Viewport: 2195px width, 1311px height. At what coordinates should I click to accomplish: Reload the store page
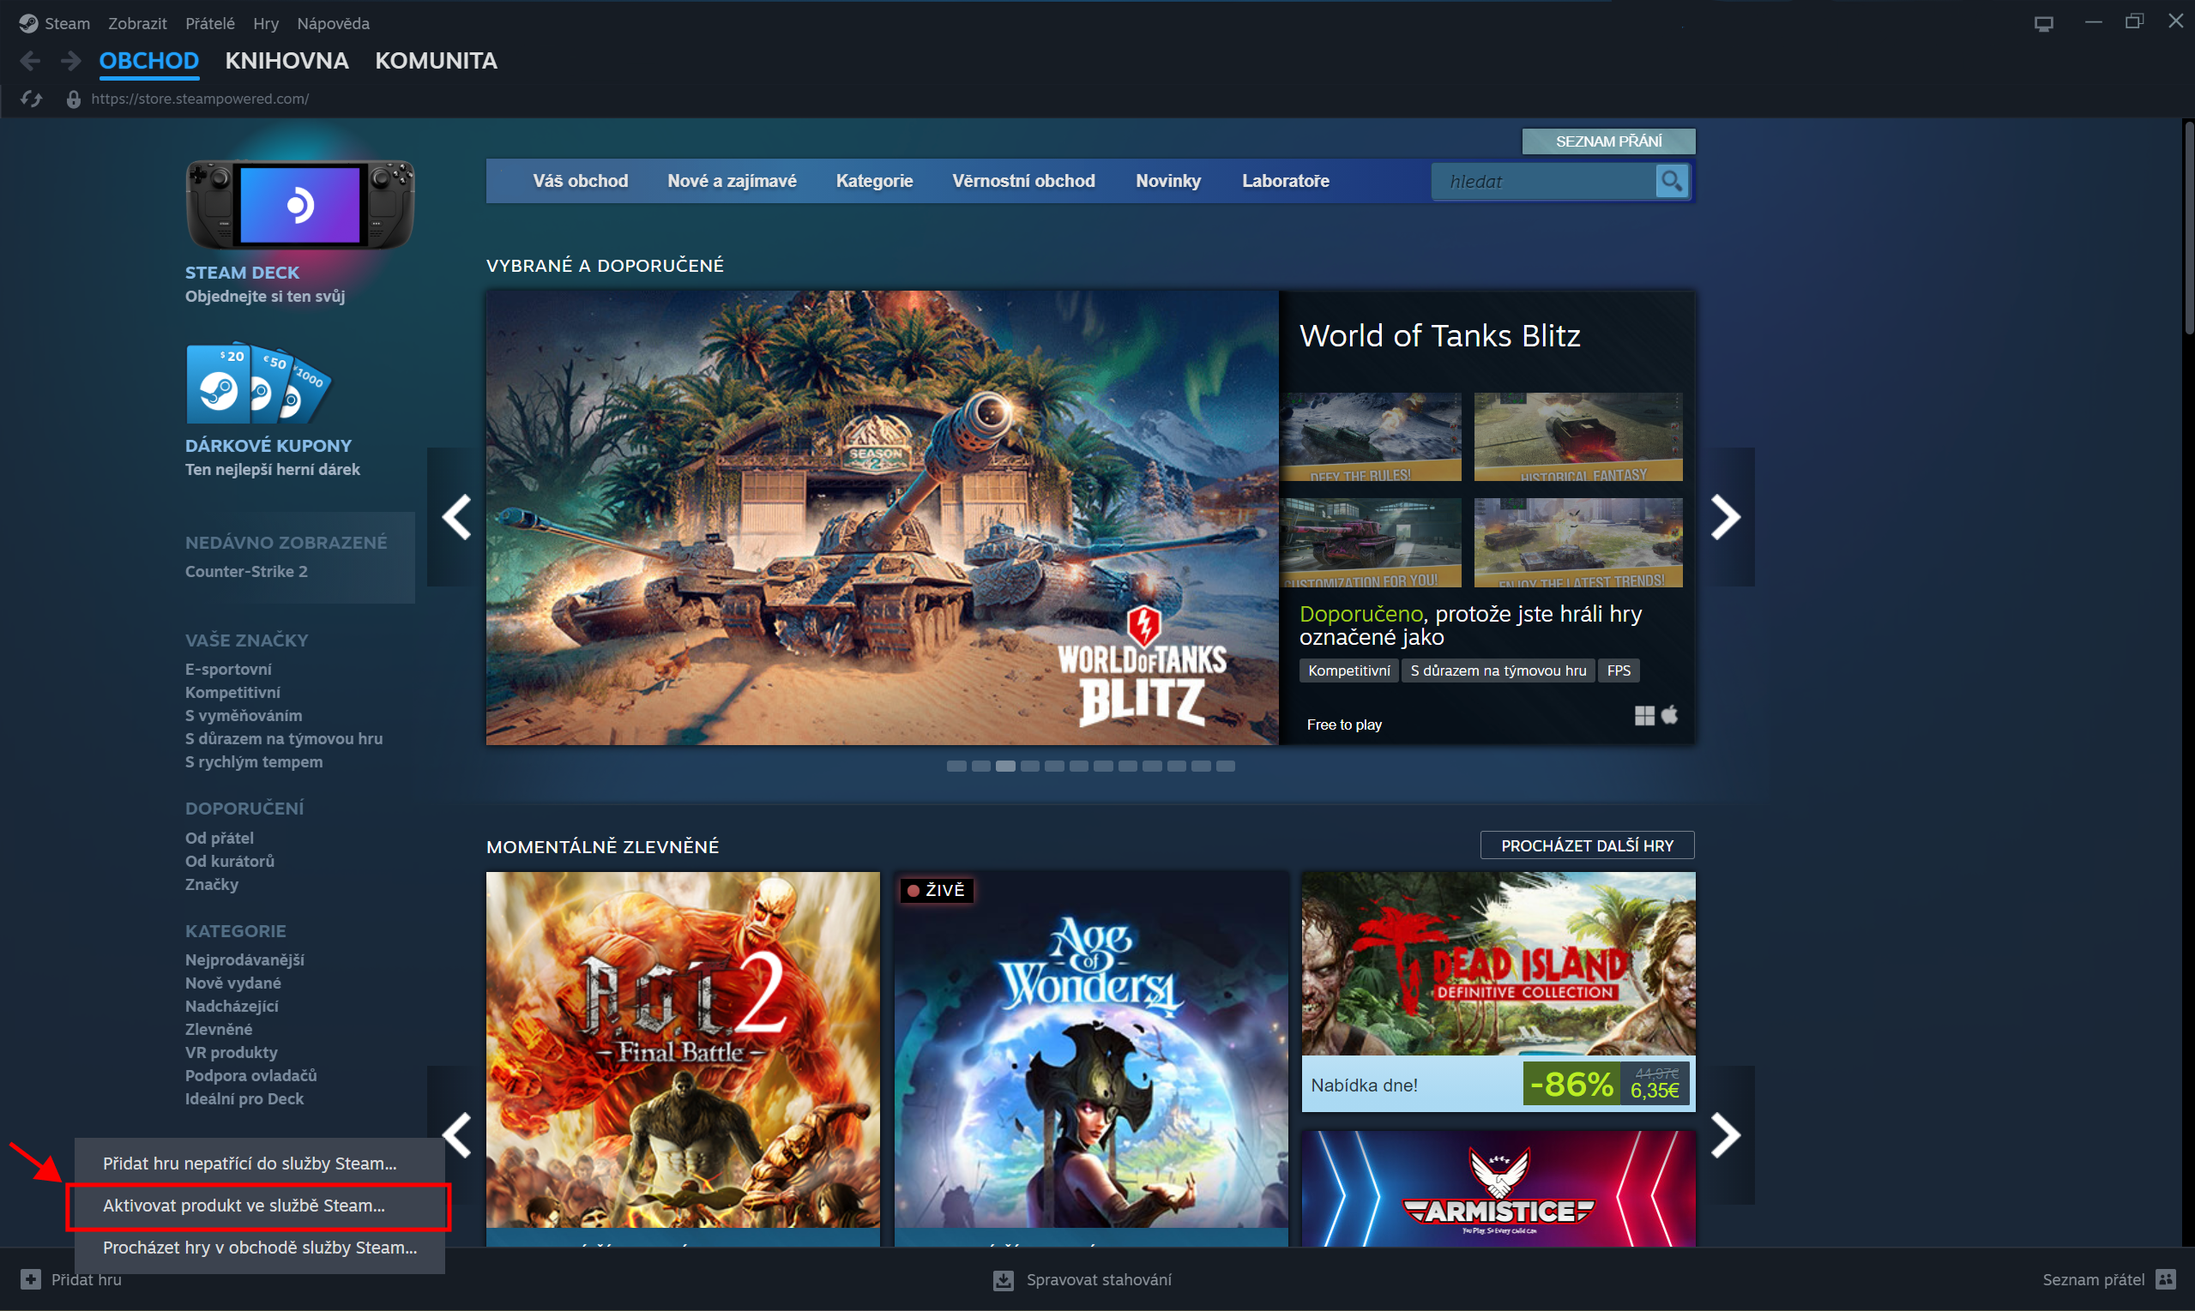(x=32, y=99)
